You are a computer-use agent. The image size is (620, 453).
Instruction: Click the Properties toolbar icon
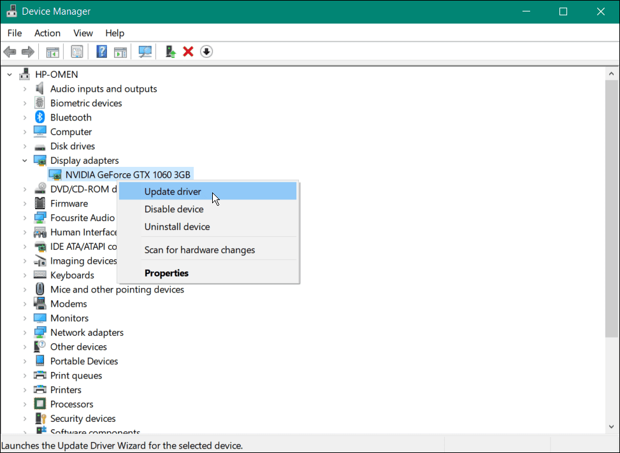76,51
